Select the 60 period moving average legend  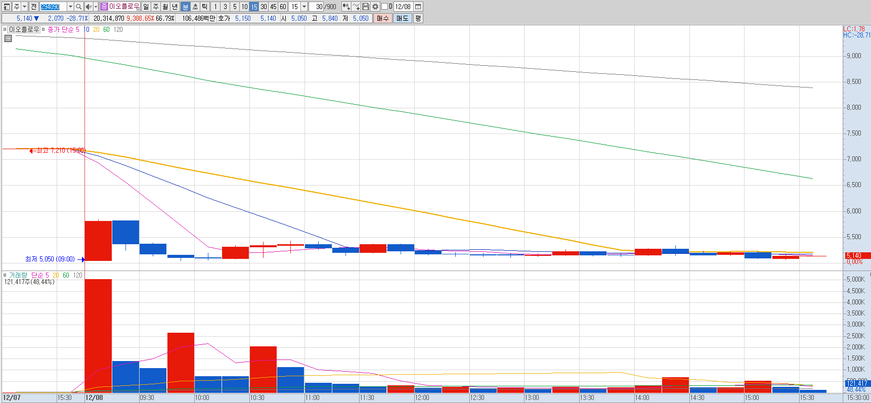(106, 29)
